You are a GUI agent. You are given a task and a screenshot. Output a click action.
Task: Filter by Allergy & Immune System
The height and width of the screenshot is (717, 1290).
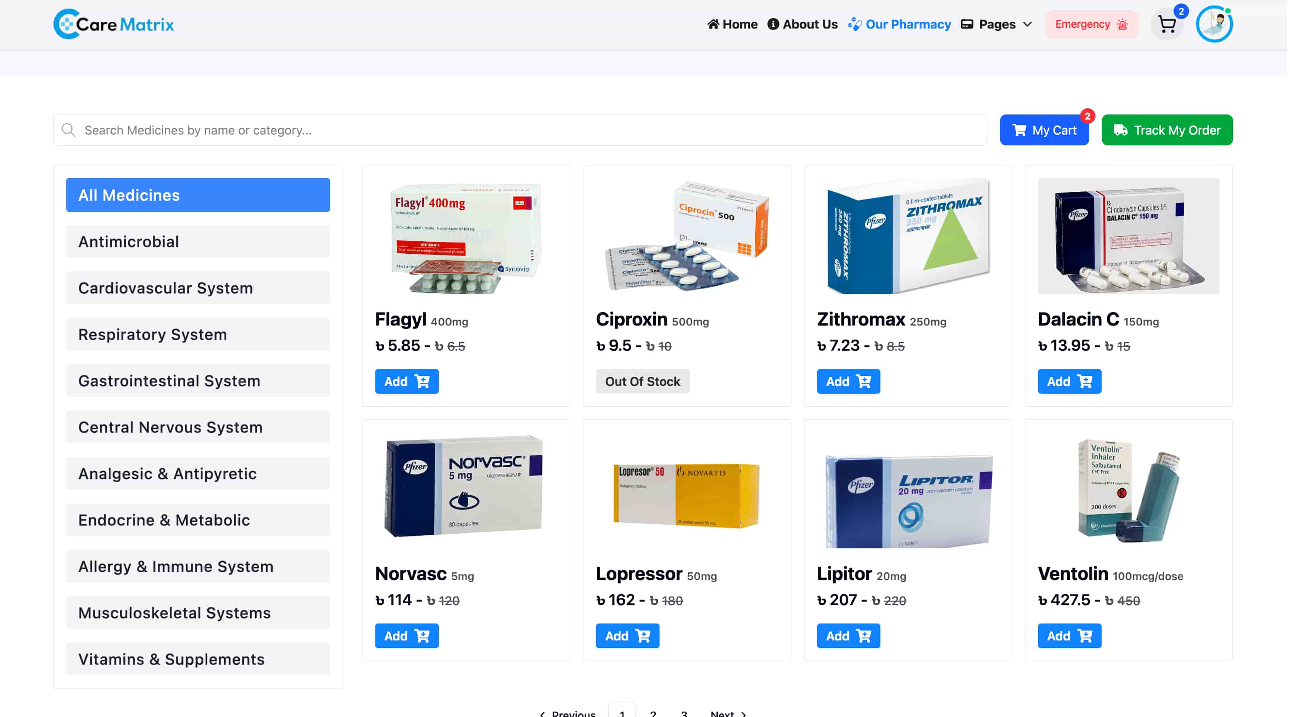pyautogui.click(x=198, y=567)
